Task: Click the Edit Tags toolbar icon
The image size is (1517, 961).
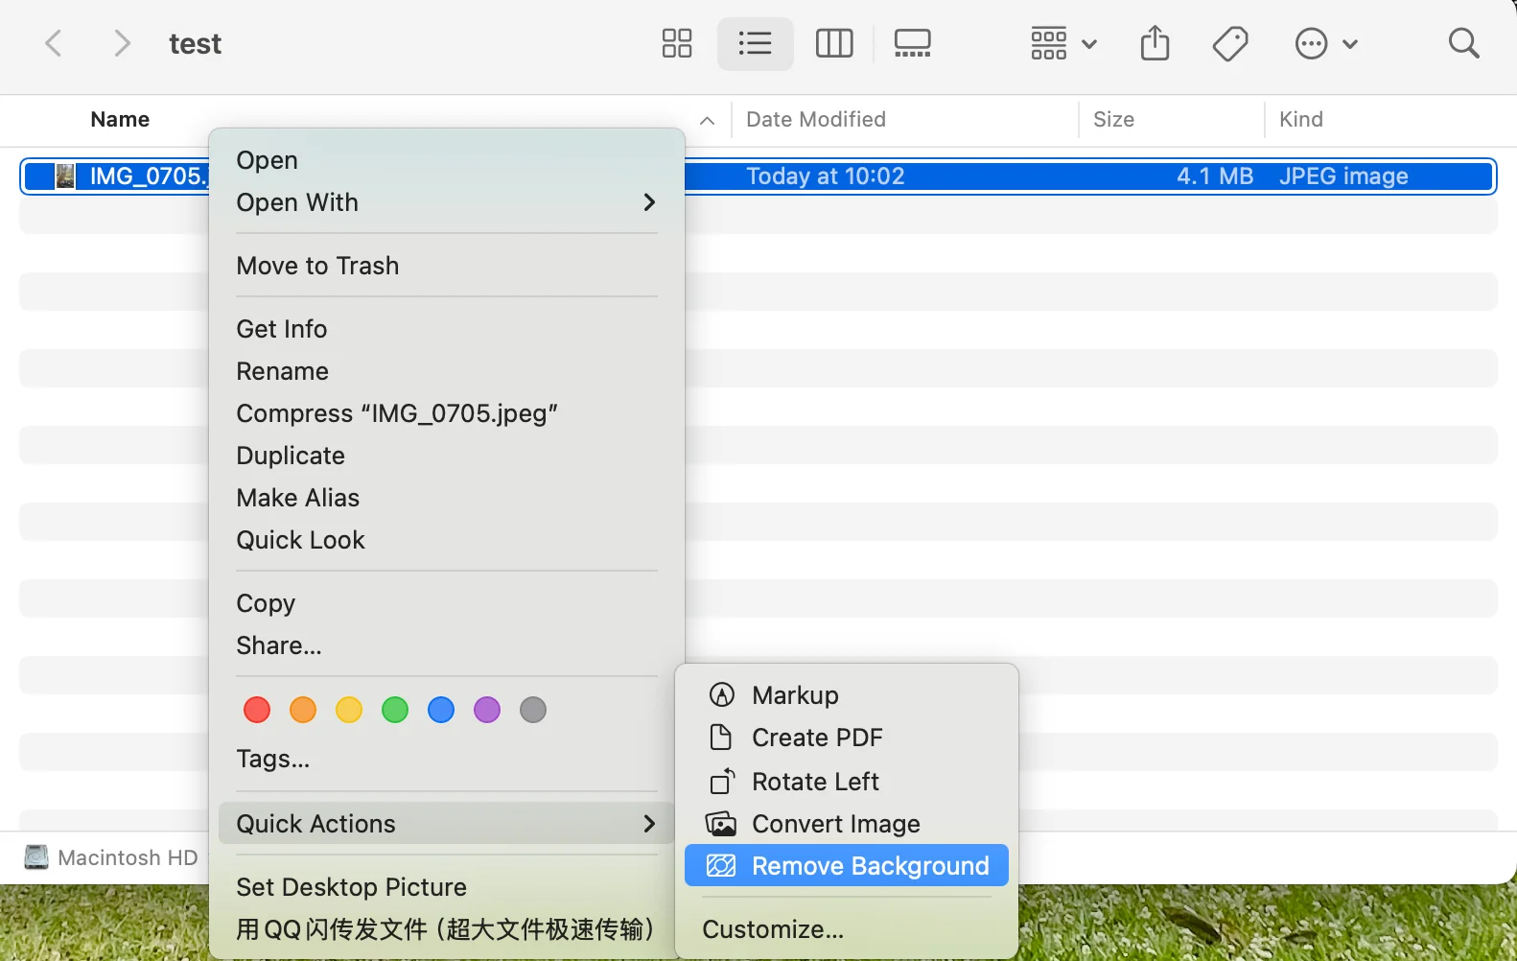Action: click(1230, 43)
